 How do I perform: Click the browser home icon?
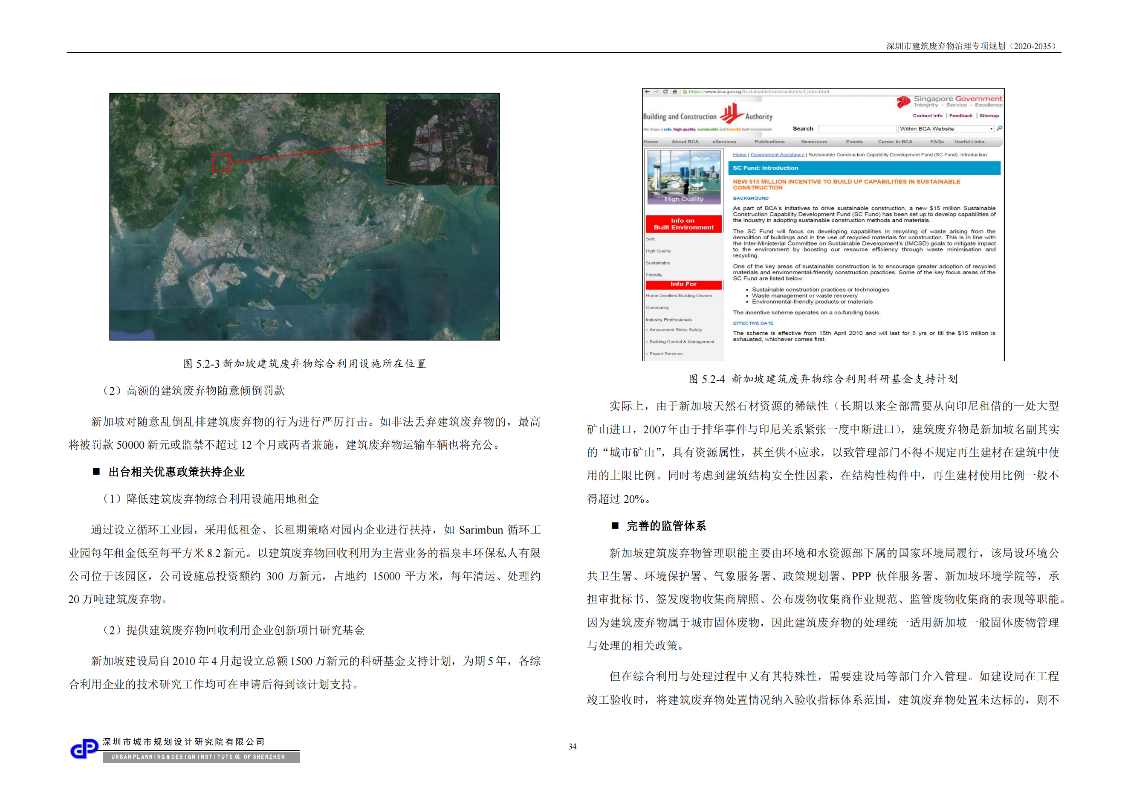tap(674, 91)
